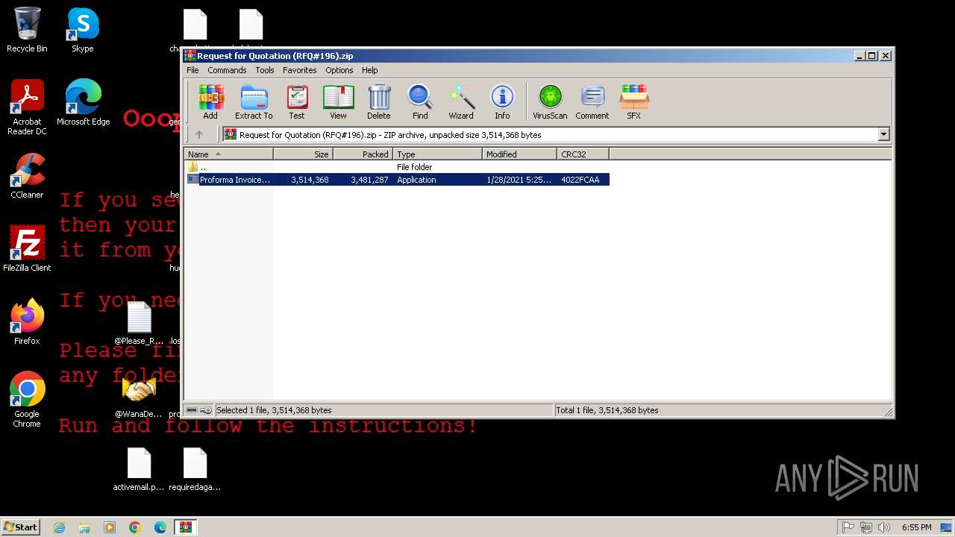This screenshot has height=537, width=955.
Task: Show archive Info
Action: [502, 102]
